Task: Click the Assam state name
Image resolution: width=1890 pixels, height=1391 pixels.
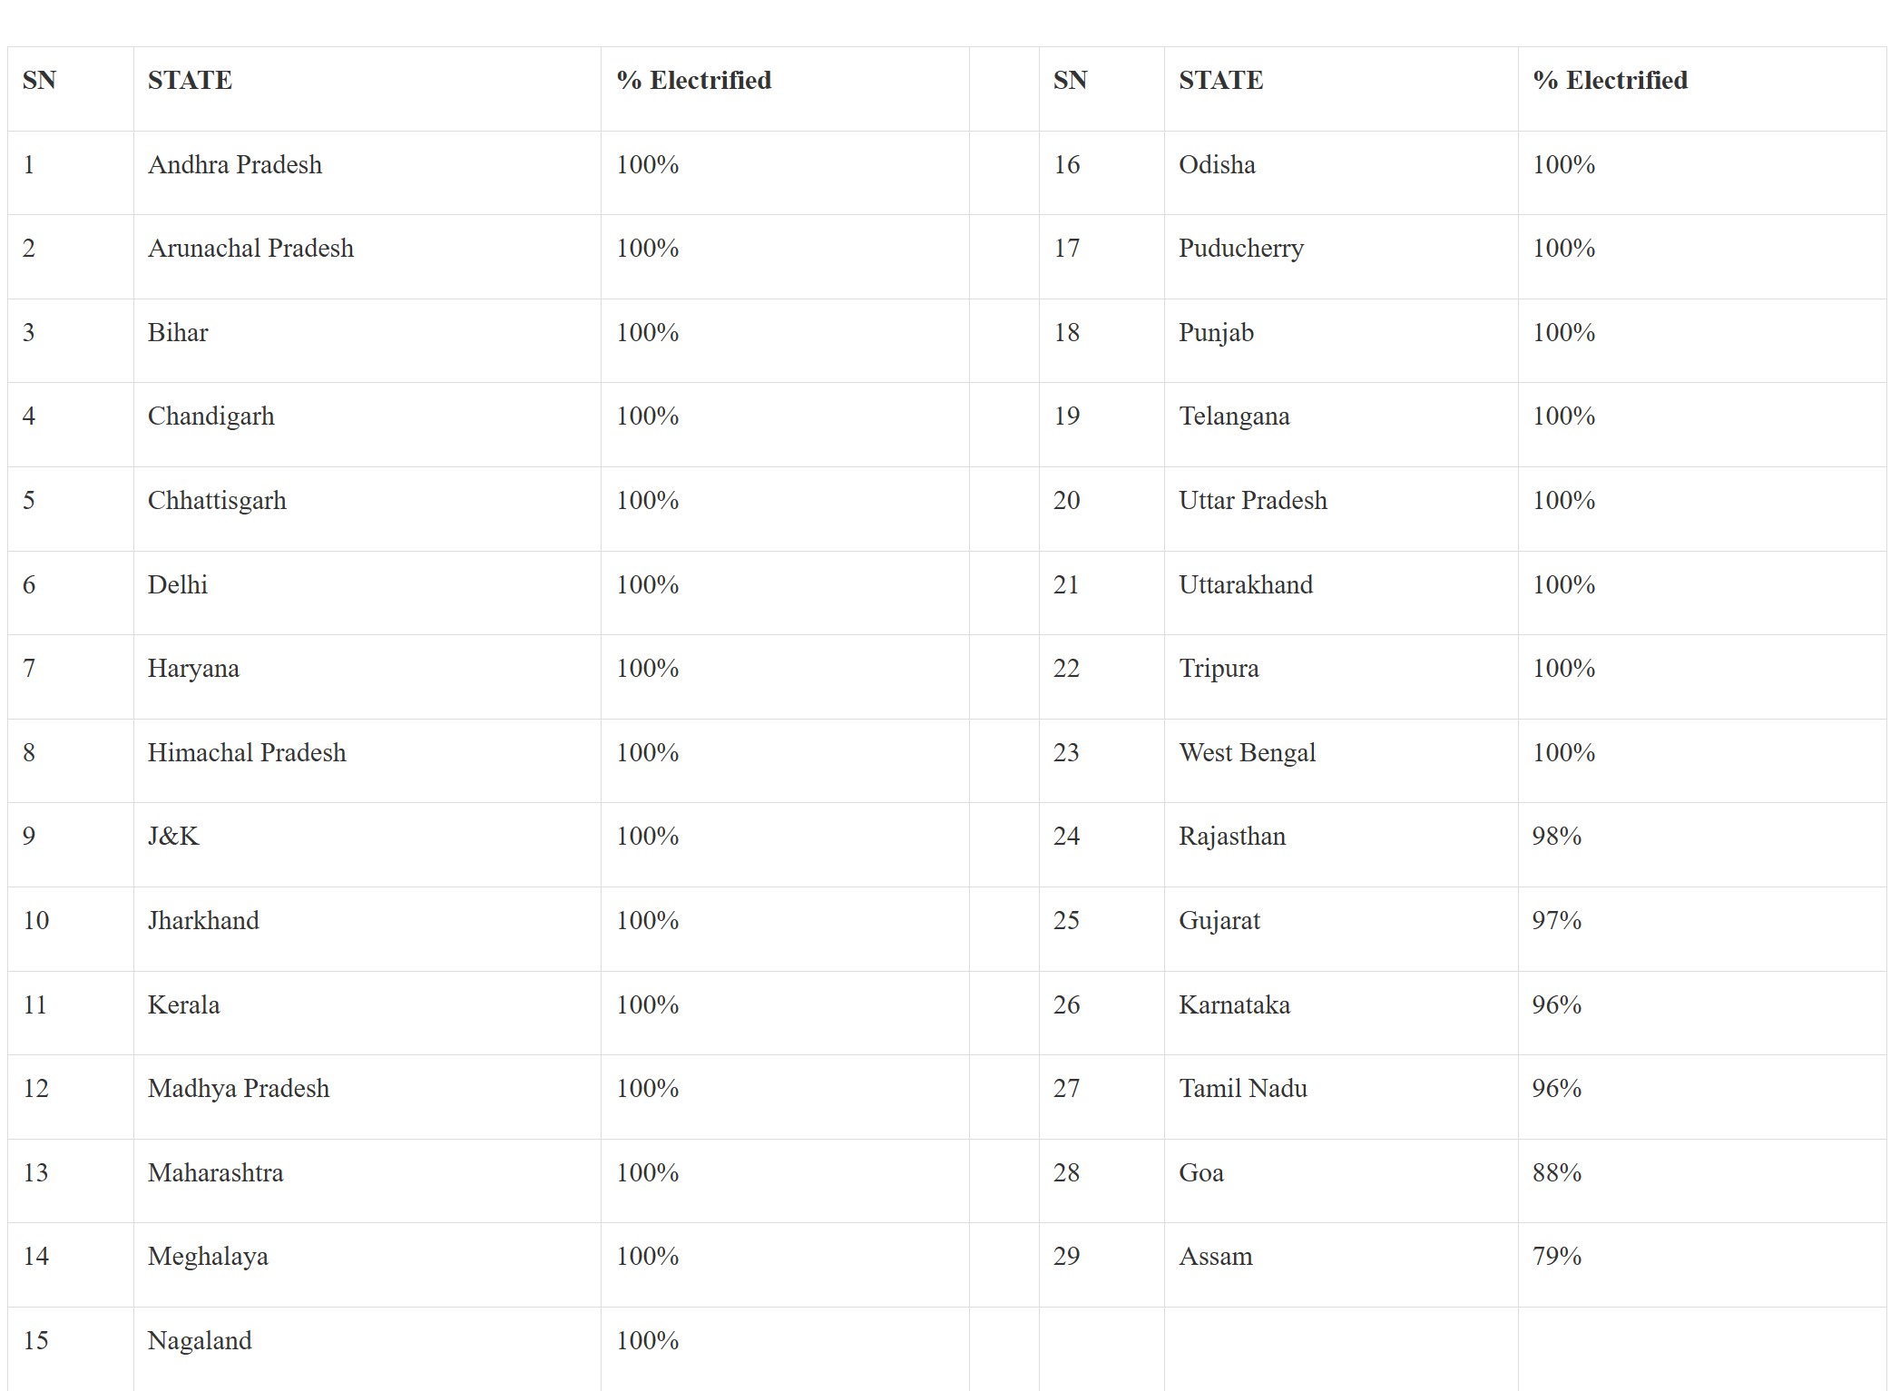Action: click(1215, 1257)
